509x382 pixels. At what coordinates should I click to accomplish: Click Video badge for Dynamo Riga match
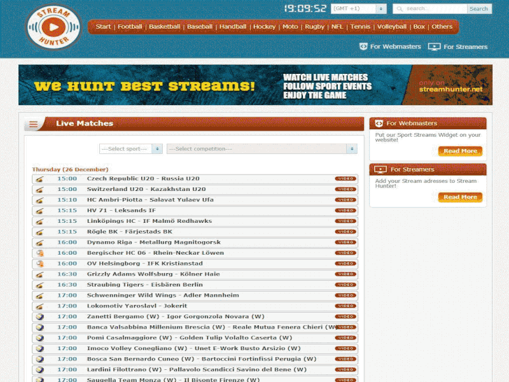345,243
